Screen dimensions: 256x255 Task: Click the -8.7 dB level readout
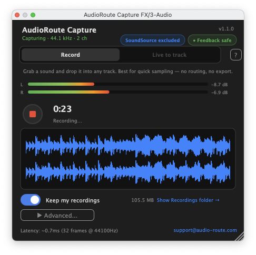coord(220,85)
